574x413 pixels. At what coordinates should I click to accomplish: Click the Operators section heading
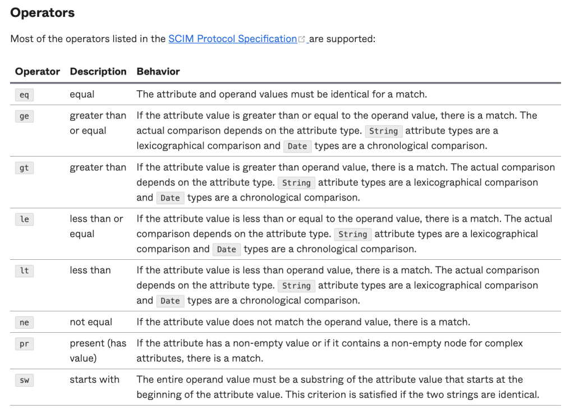(x=43, y=12)
